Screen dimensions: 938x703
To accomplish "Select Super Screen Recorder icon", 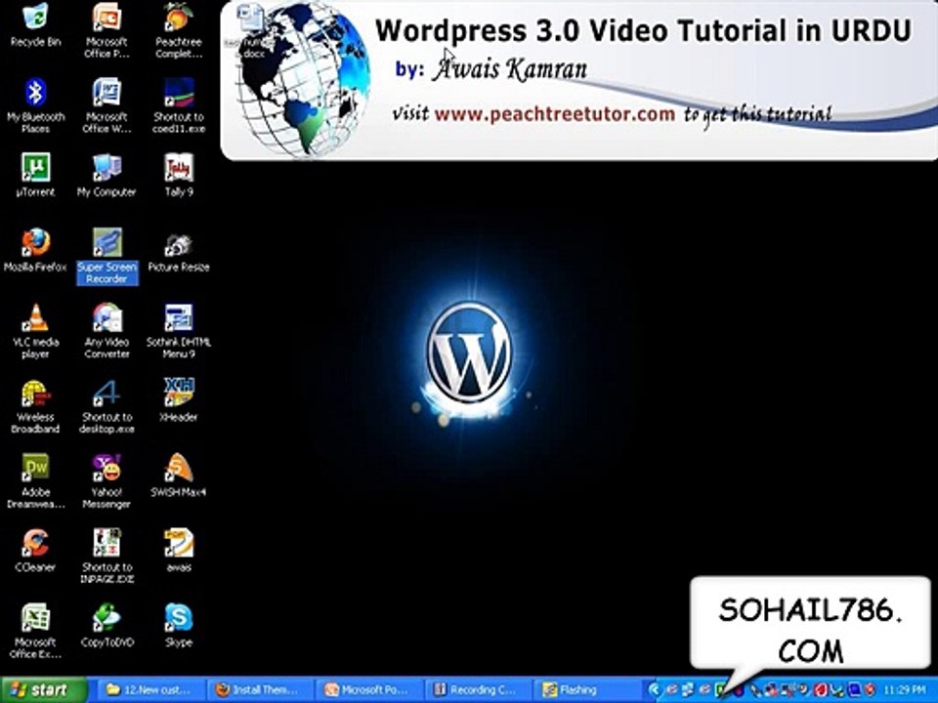I will [107, 256].
